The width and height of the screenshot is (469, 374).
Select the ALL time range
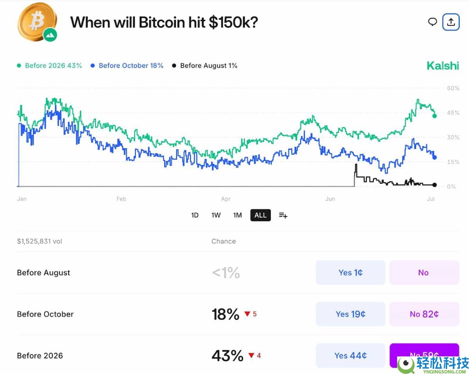(x=260, y=215)
